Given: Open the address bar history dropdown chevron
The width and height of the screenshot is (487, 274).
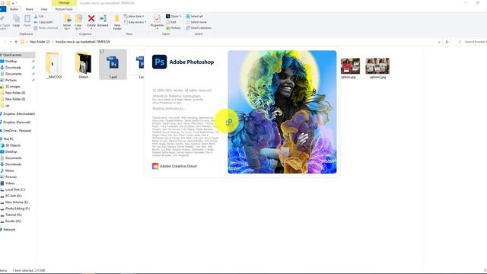Looking at the screenshot, I should 439,42.
